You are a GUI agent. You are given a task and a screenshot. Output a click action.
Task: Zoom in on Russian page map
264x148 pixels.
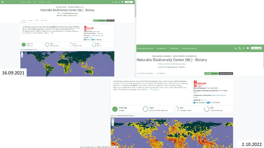click(113, 120)
